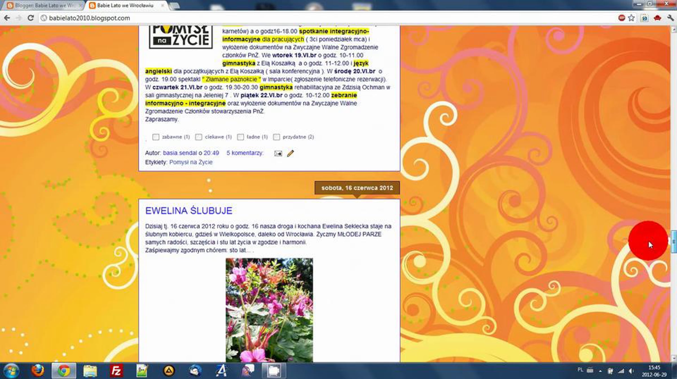
Task: Open FileZilla from the taskbar
Action: pyautogui.click(x=116, y=371)
